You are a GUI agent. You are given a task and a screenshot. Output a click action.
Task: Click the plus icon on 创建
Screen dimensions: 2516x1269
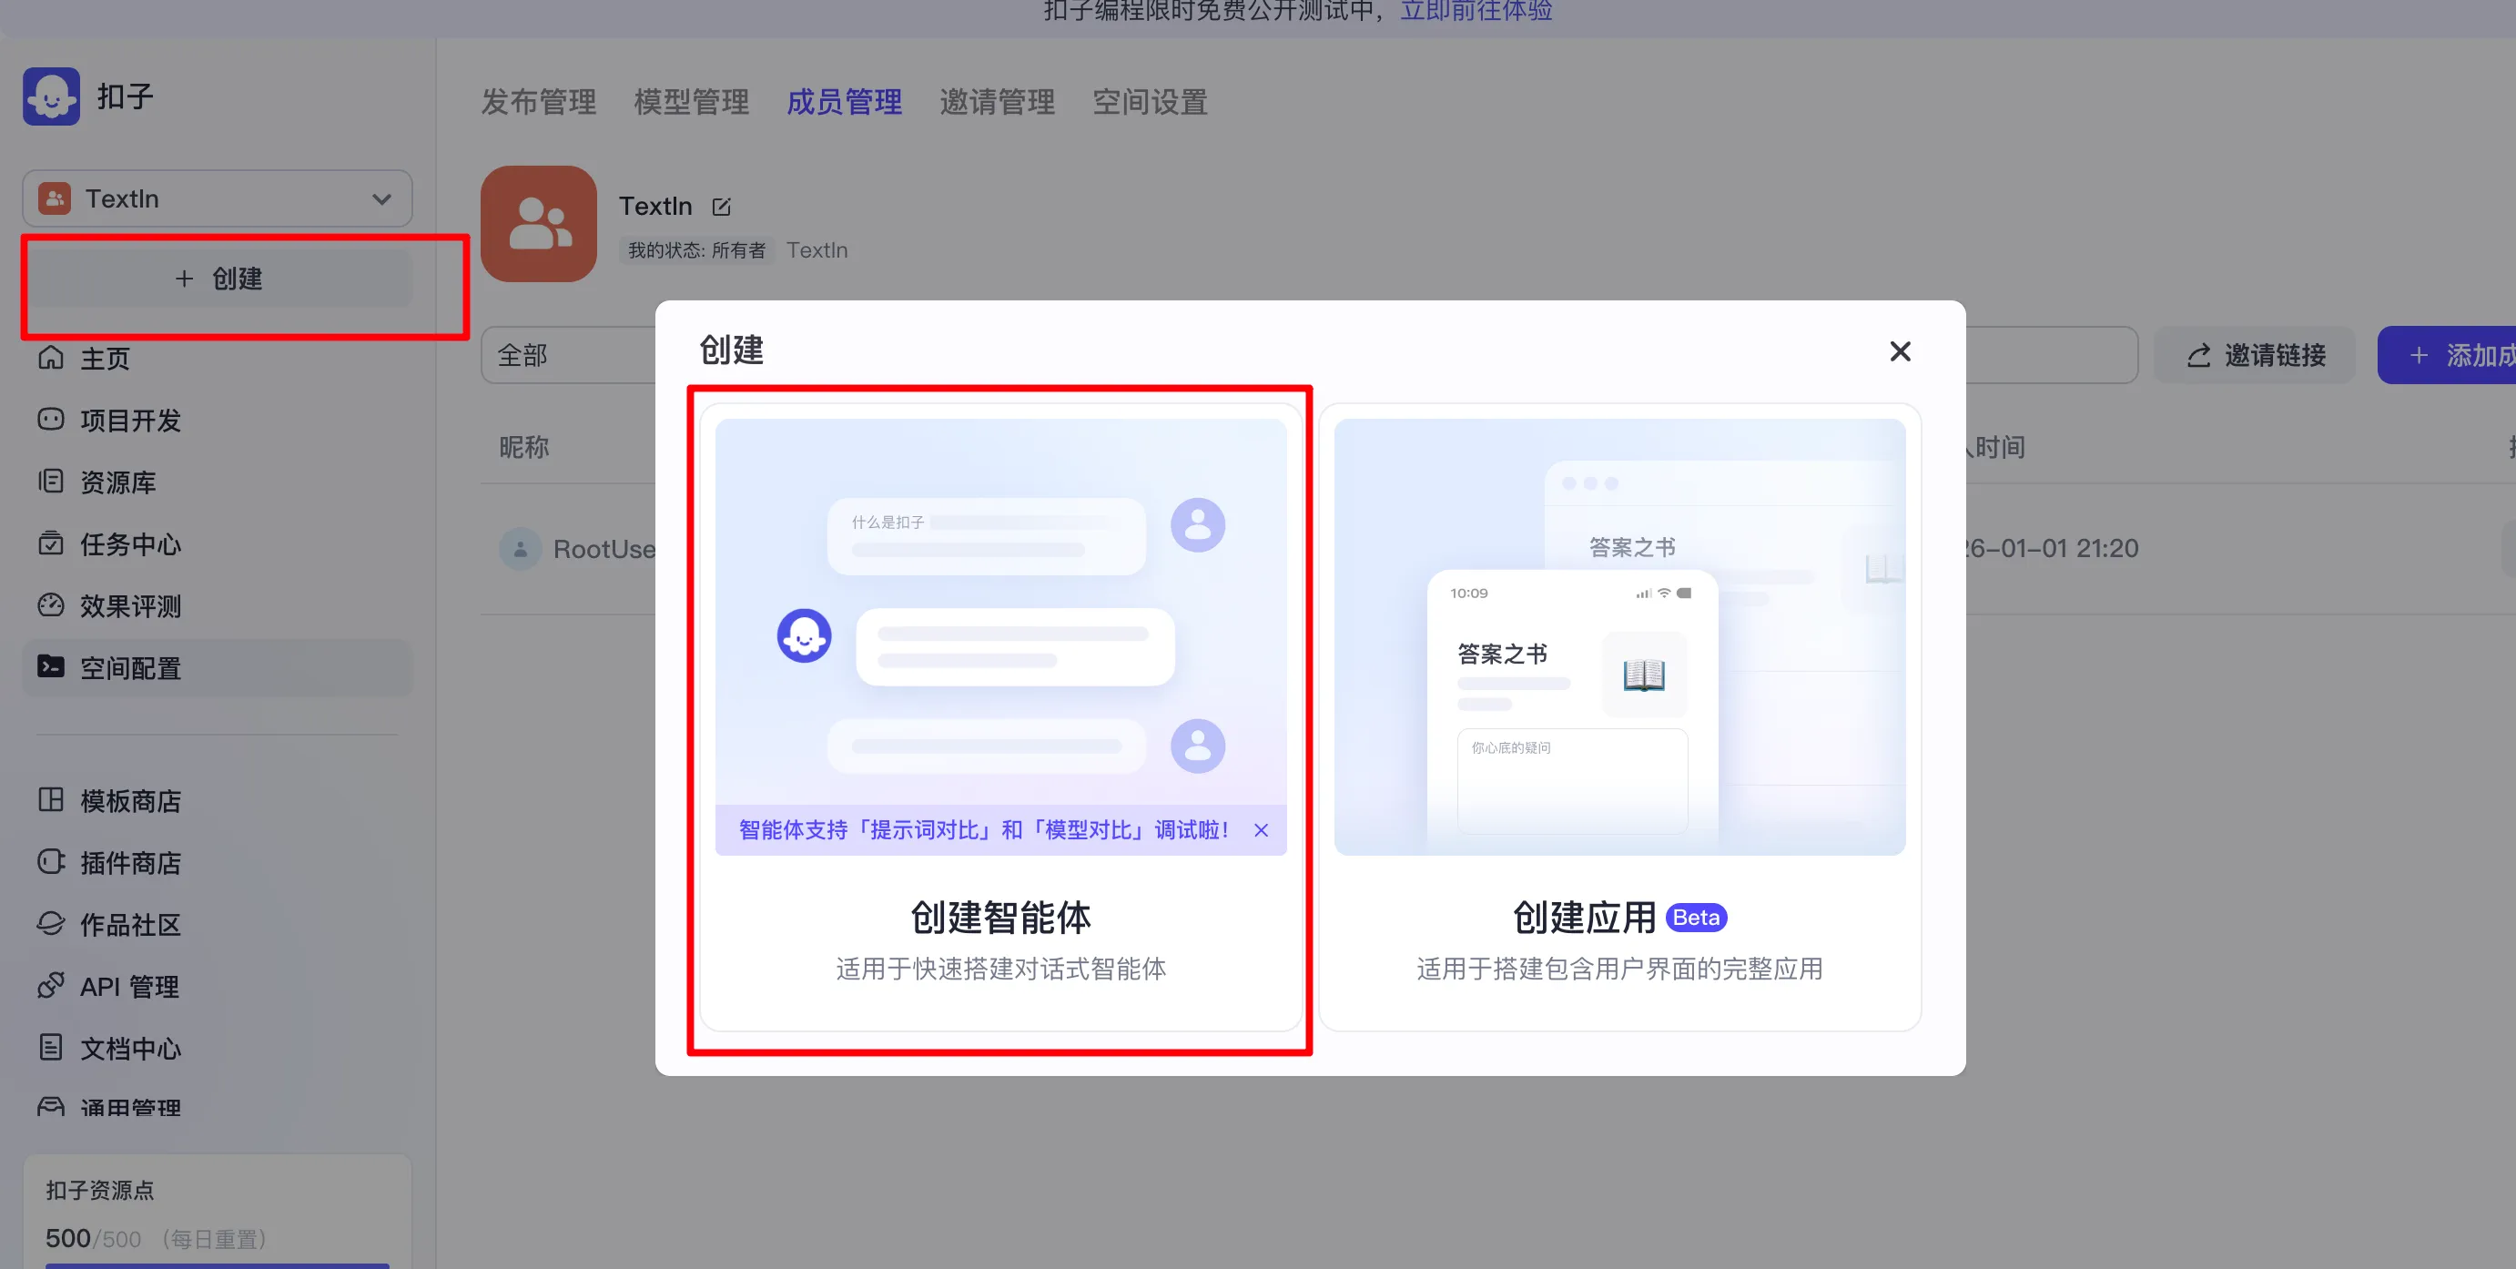point(184,279)
